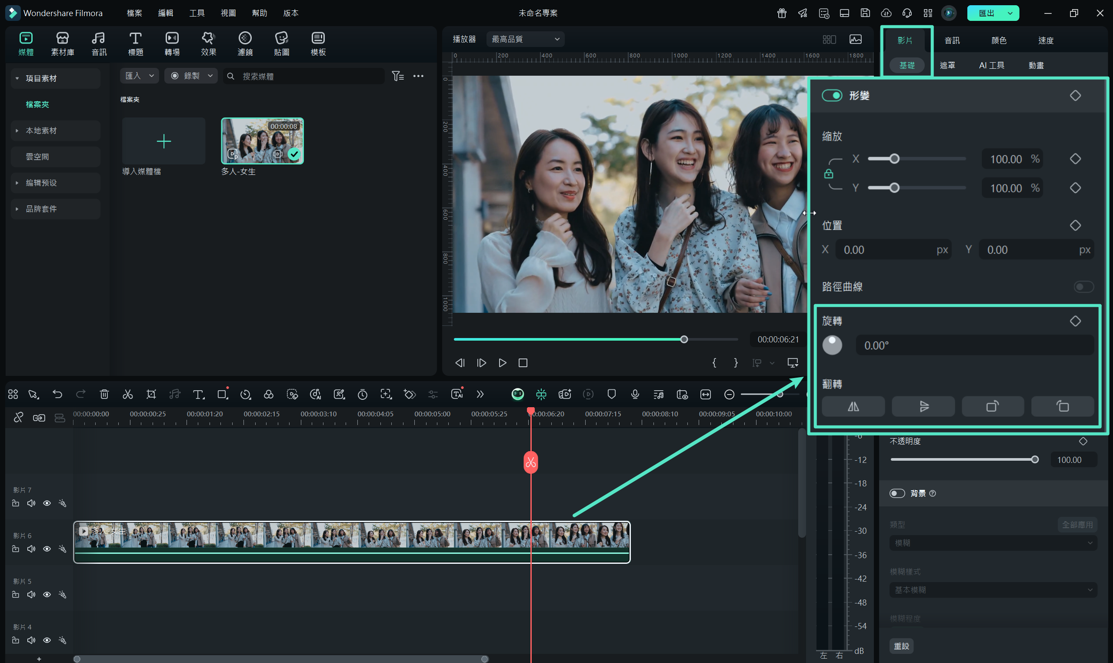Click the save project icon in title bar

click(865, 13)
